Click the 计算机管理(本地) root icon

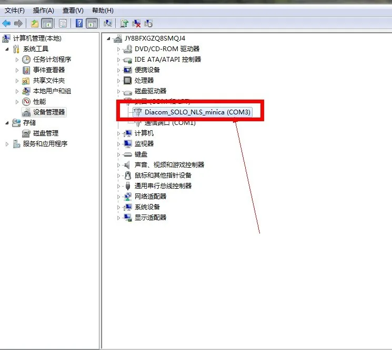coord(6,38)
